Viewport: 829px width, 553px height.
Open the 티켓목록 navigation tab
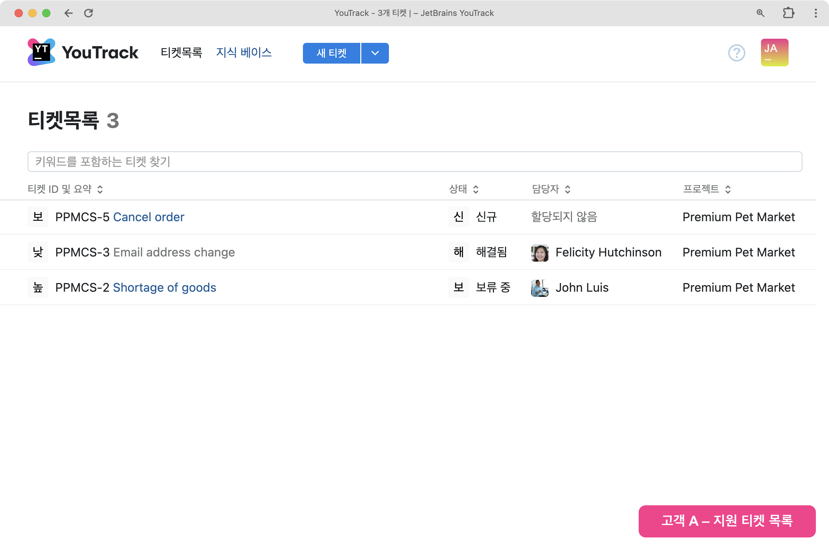tap(181, 53)
